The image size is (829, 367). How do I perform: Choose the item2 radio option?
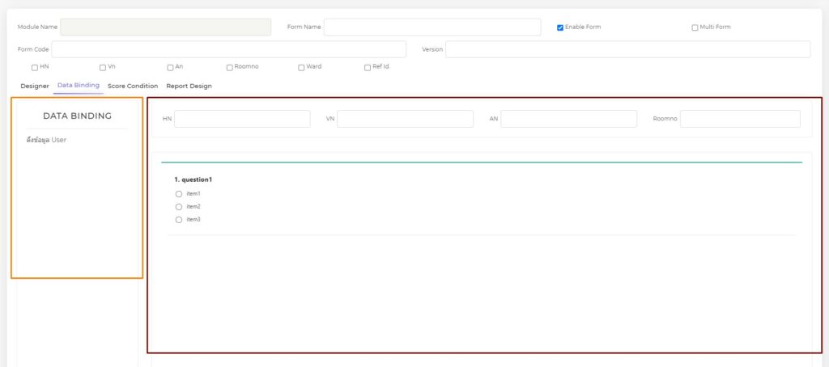[x=179, y=207]
